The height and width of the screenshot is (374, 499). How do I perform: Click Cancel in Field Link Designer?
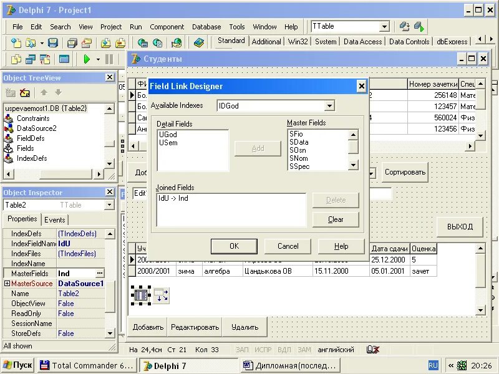288,246
